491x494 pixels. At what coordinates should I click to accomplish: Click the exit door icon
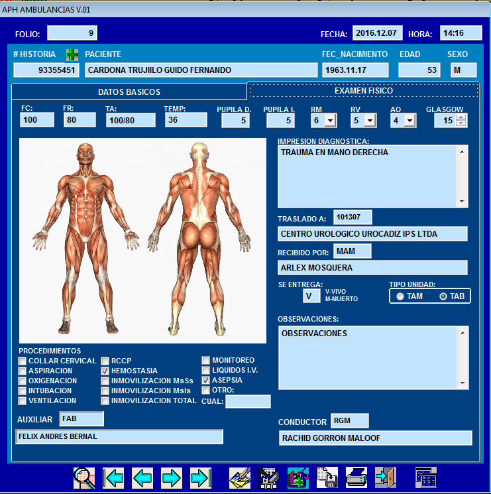386,478
